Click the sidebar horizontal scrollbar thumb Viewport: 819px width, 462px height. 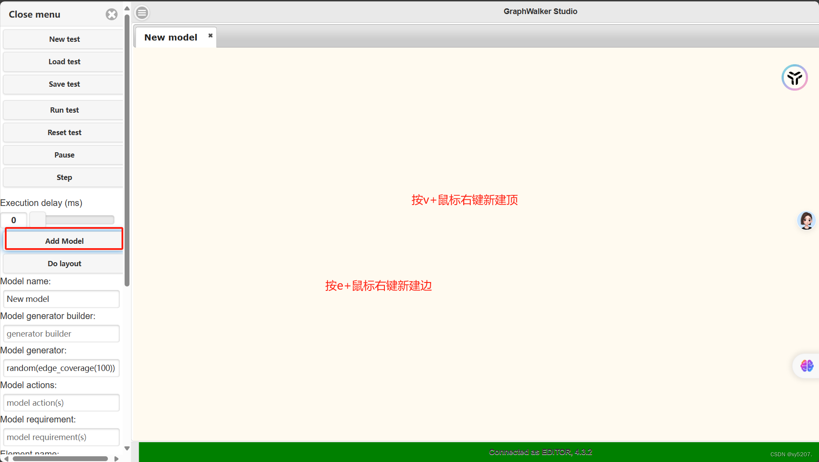click(60, 458)
